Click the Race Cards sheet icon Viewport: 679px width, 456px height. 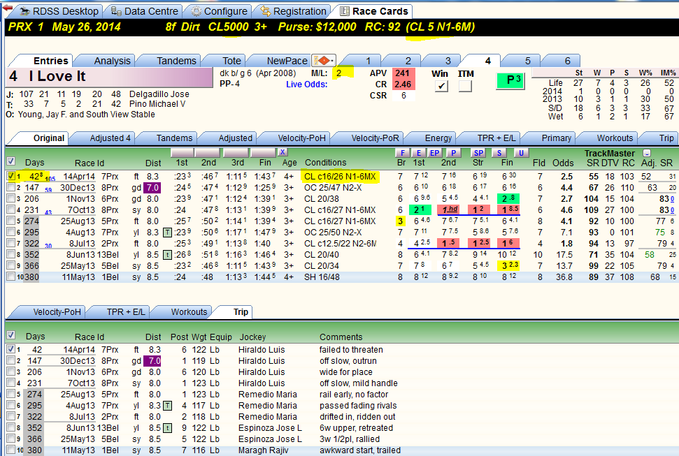point(345,11)
